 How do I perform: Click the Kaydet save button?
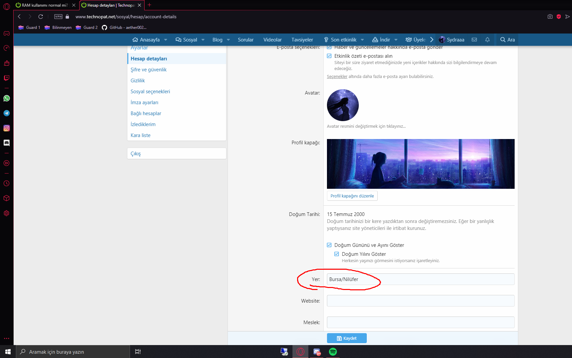[x=347, y=338]
